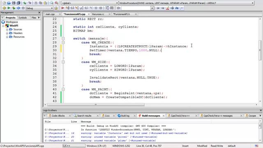Open the WindowProcedure function dropdown
The image size is (263, 148).
[186, 3]
